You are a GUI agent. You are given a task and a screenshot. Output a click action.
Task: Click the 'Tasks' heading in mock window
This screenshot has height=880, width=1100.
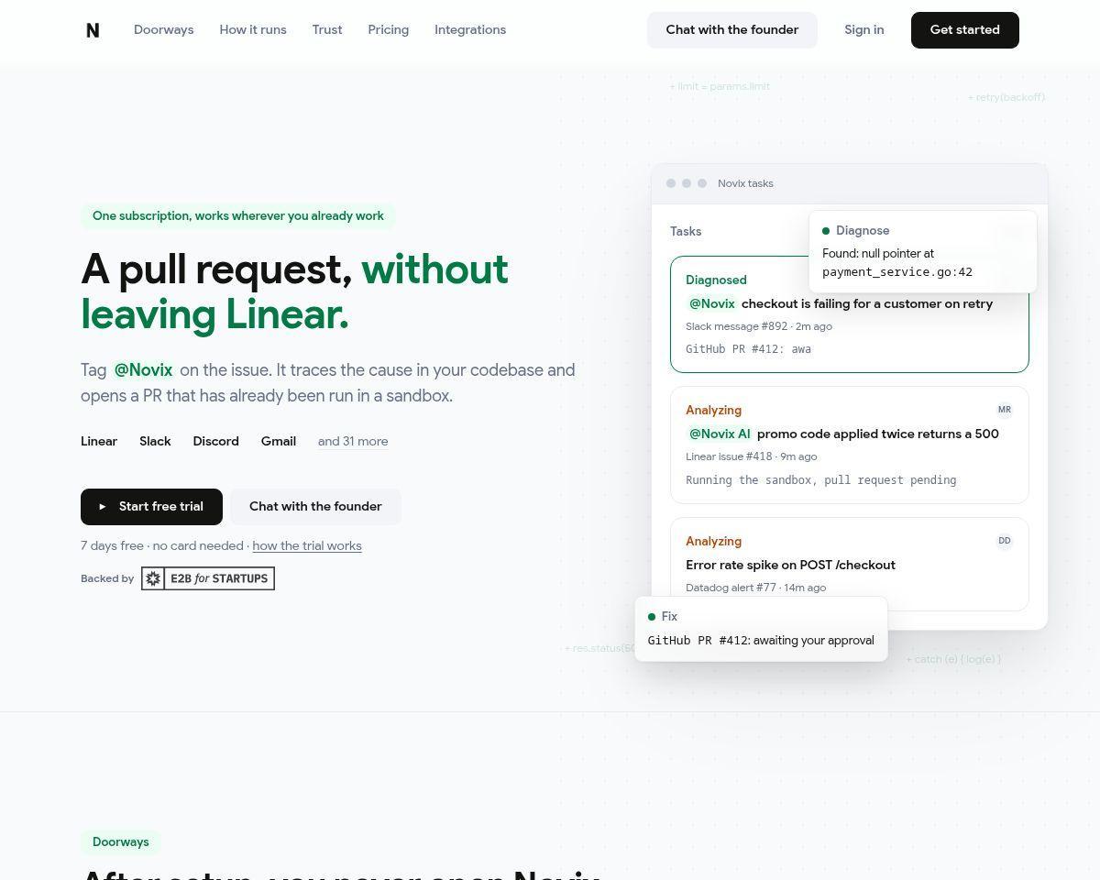686,232
